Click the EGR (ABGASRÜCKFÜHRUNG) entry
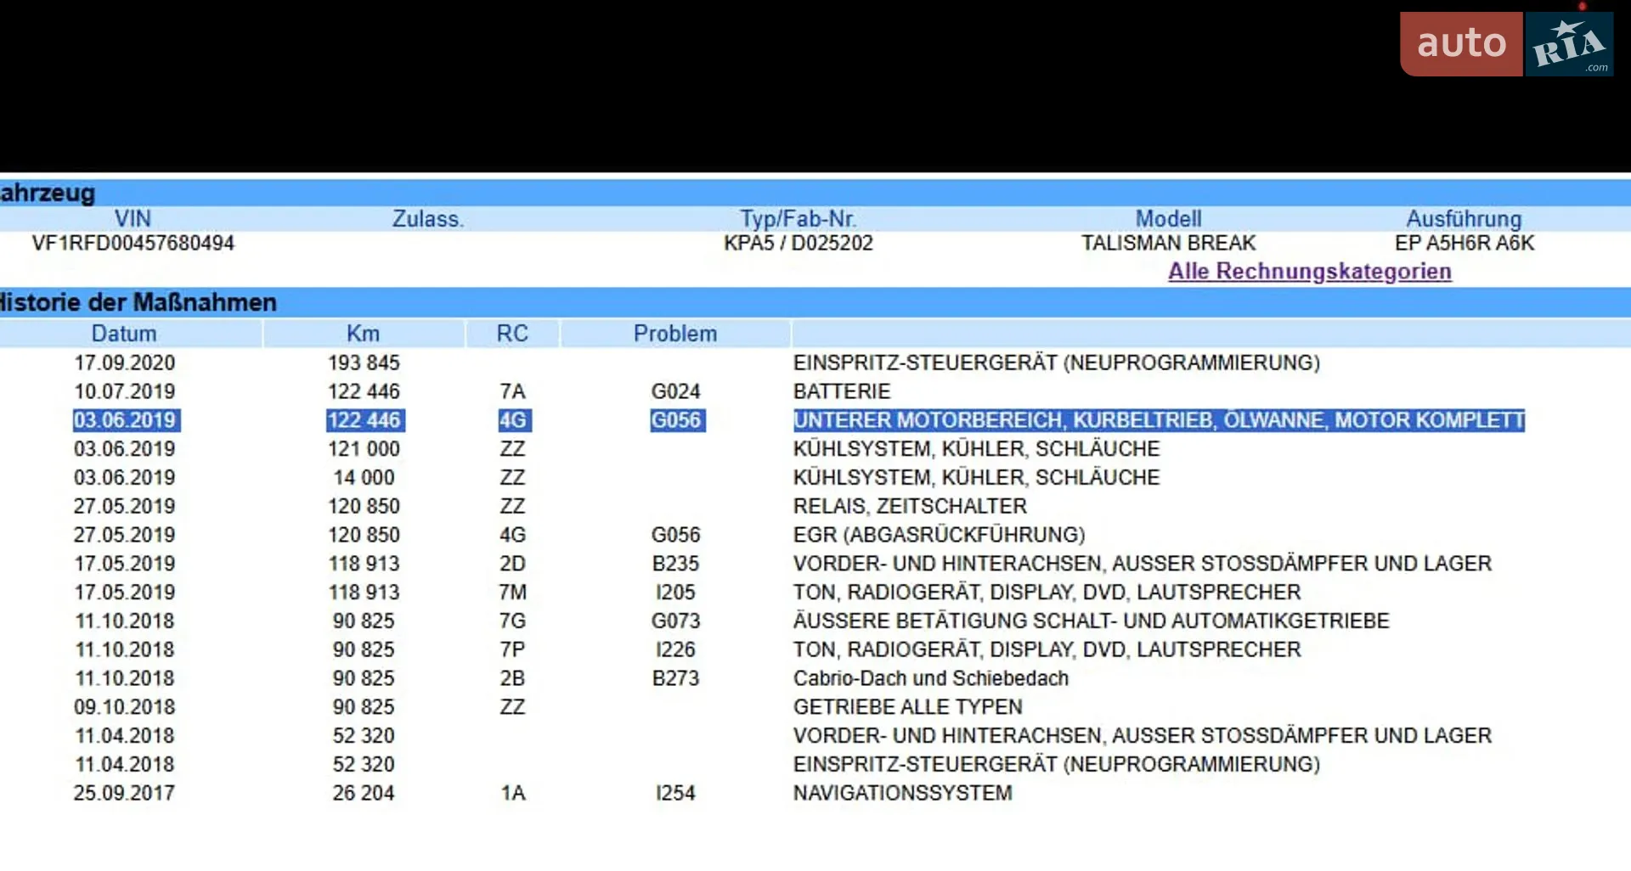 pos(939,535)
